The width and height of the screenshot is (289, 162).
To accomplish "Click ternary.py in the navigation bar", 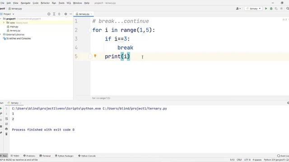I will pos(15,9).
